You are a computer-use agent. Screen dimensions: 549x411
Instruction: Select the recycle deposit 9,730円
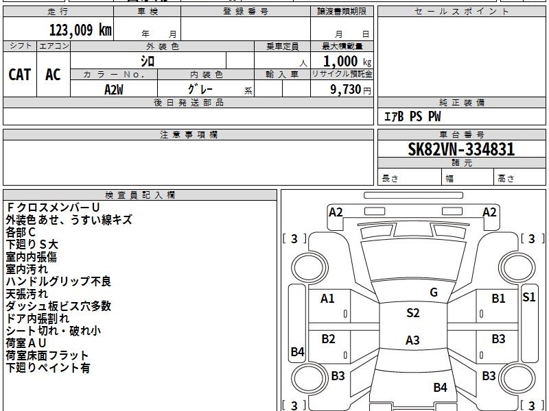(x=351, y=90)
